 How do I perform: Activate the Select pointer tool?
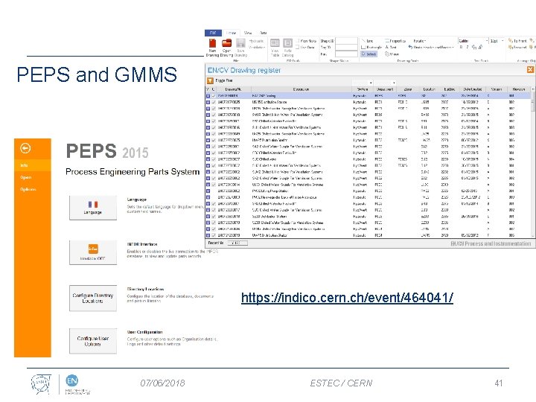pos(369,54)
